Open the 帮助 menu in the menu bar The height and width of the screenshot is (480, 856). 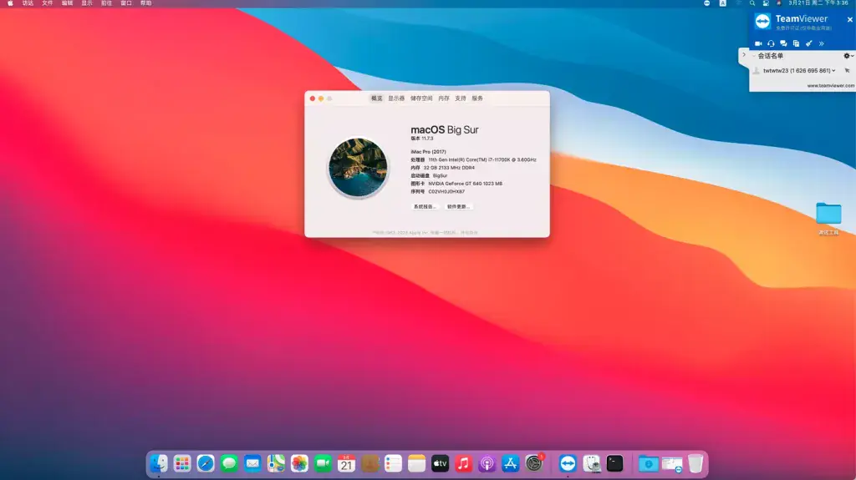145,3
